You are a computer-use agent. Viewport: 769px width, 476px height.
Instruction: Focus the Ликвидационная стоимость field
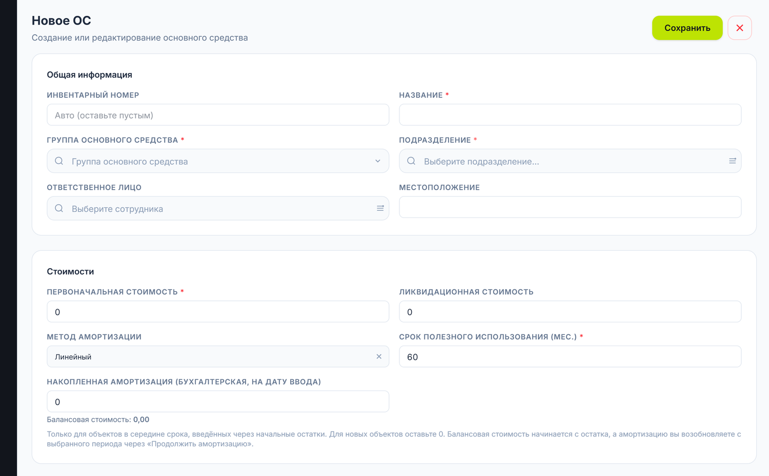point(570,312)
